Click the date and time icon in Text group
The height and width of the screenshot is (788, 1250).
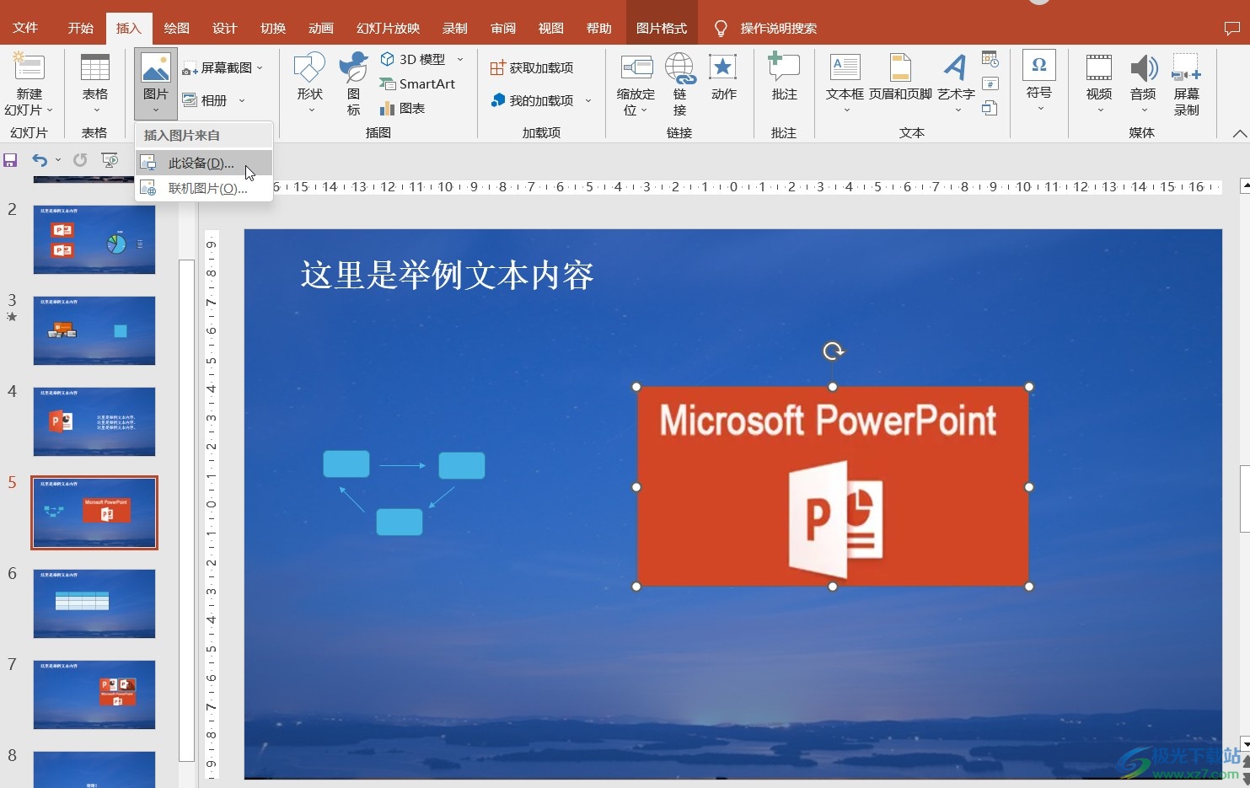coord(990,59)
